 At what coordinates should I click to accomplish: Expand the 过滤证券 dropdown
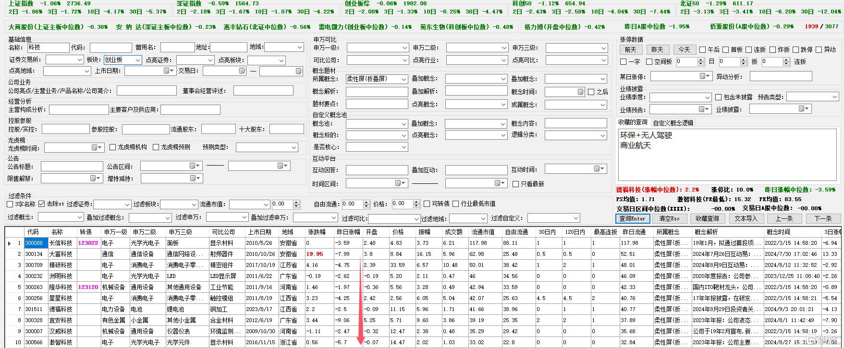pos(127,204)
